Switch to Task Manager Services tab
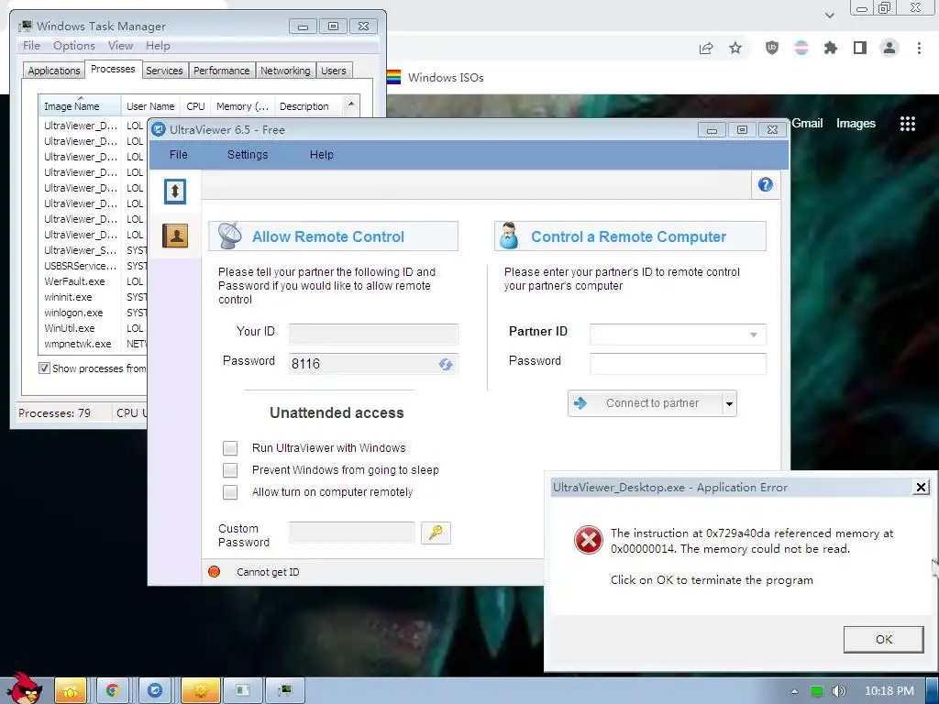Screen dimensions: 939x704 (164, 70)
